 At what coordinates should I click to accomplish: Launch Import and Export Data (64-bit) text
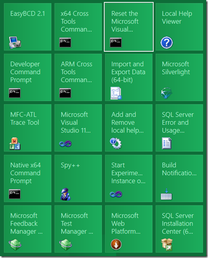tap(129, 72)
